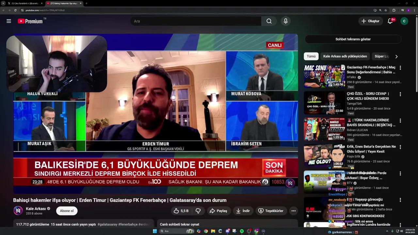Select the Tümü filter chip

[311, 56]
